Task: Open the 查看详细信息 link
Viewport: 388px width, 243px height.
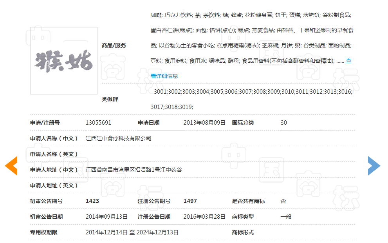Action: [164, 76]
